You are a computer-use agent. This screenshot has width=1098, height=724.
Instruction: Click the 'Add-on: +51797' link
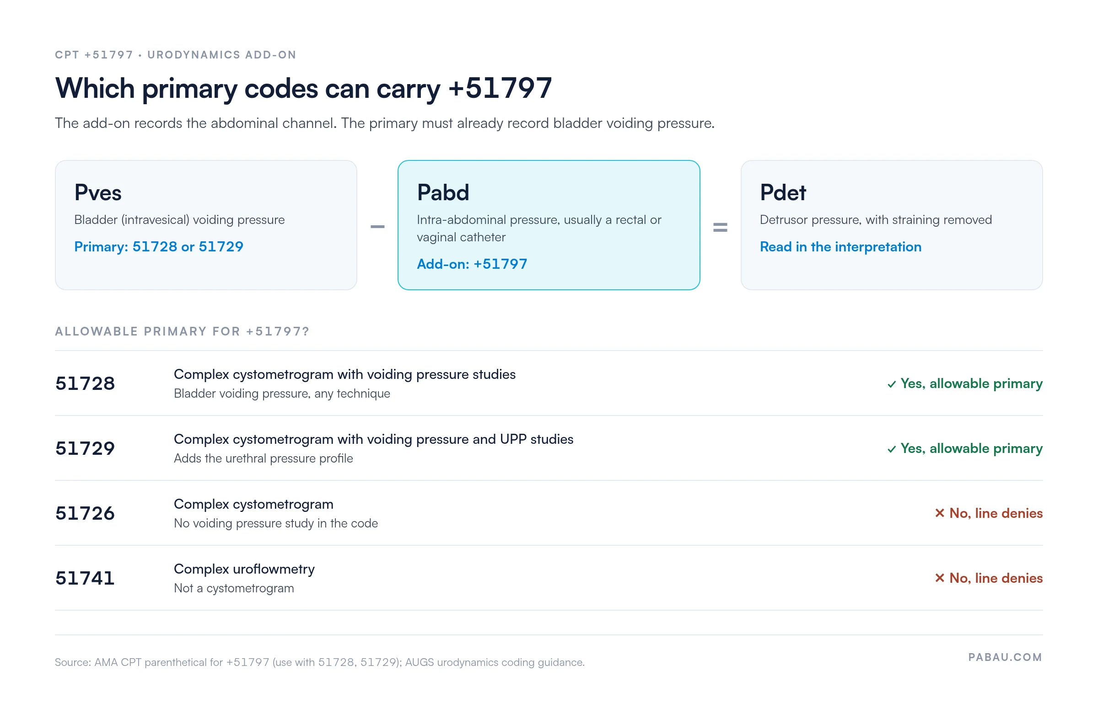(x=472, y=264)
